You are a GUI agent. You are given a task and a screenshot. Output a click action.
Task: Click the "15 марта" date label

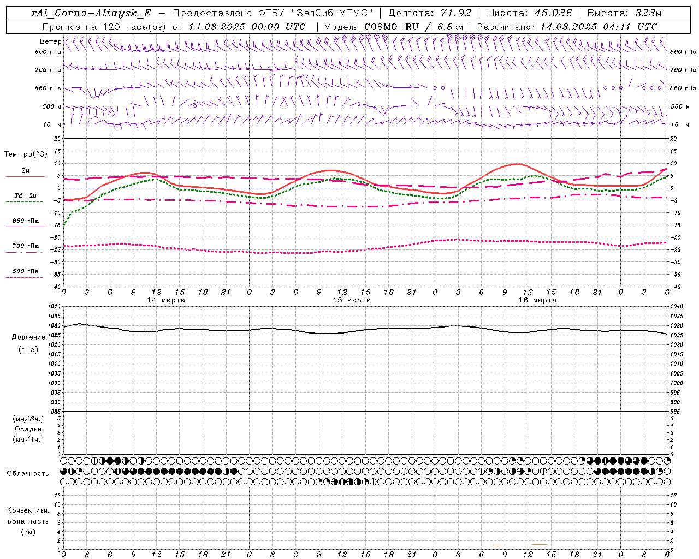coord(352,300)
